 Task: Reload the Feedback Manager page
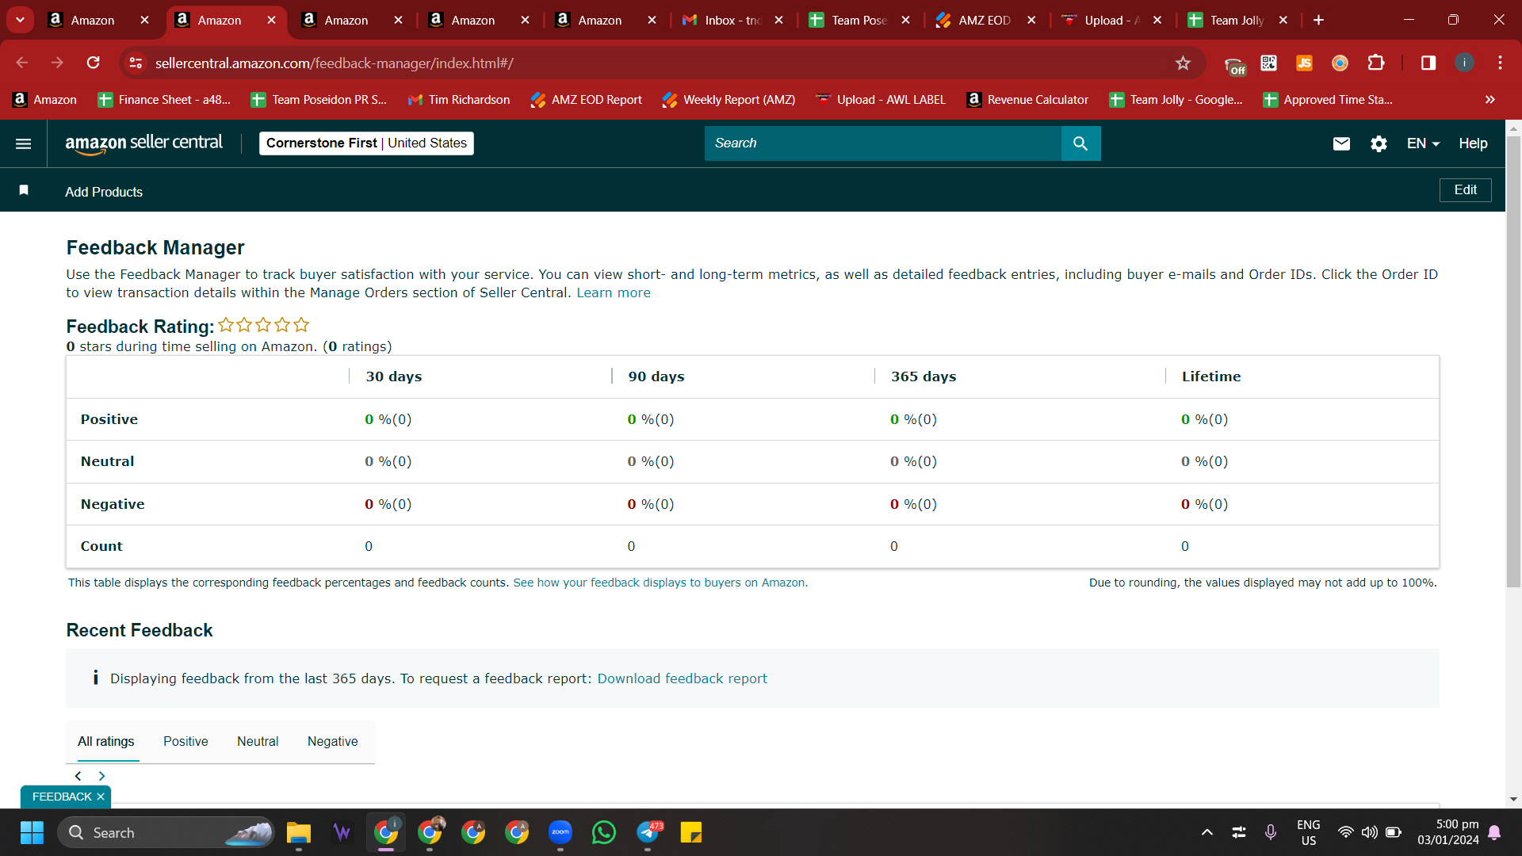point(93,63)
